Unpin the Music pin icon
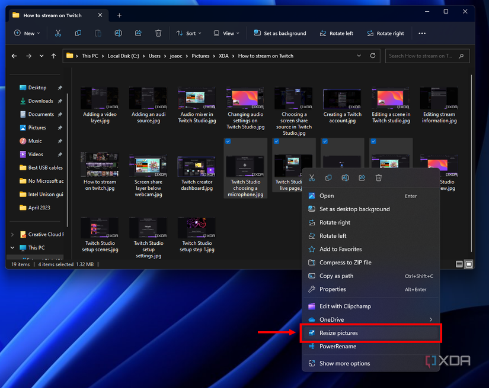489x388 pixels. 60,141
